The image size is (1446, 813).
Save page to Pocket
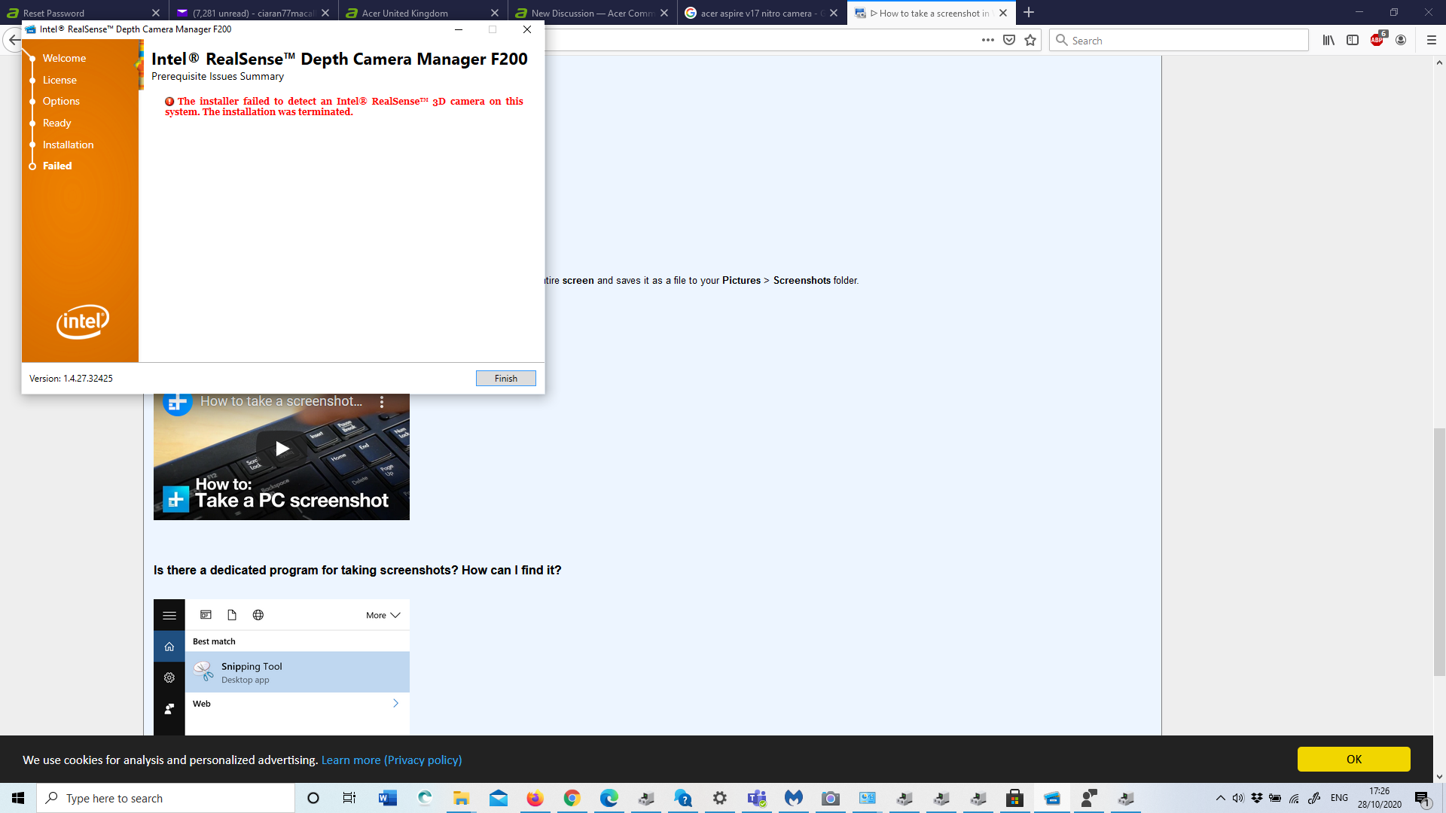pyautogui.click(x=1009, y=40)
